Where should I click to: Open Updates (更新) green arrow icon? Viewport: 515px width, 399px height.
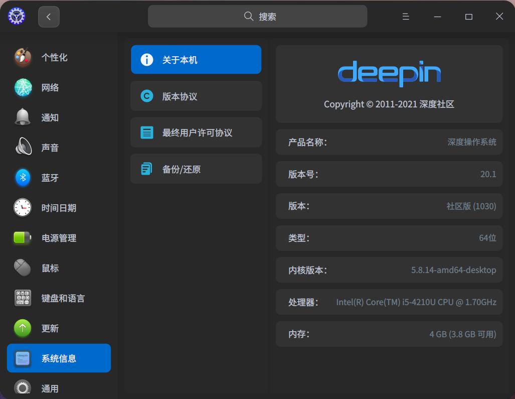click(x=23, y=328)
